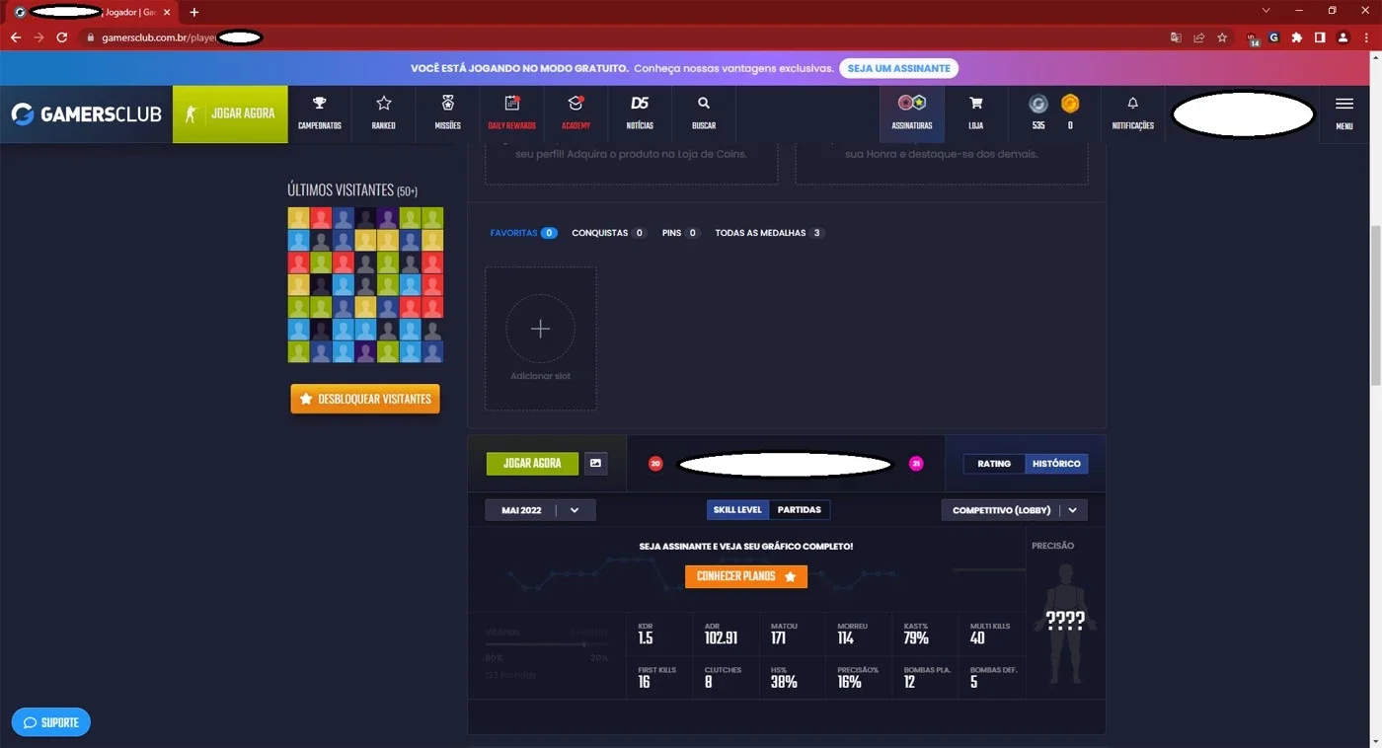Click Jogar Agora in the top navigation
The width and height of the screenshot is (1382, 748).
pos(230,113)
